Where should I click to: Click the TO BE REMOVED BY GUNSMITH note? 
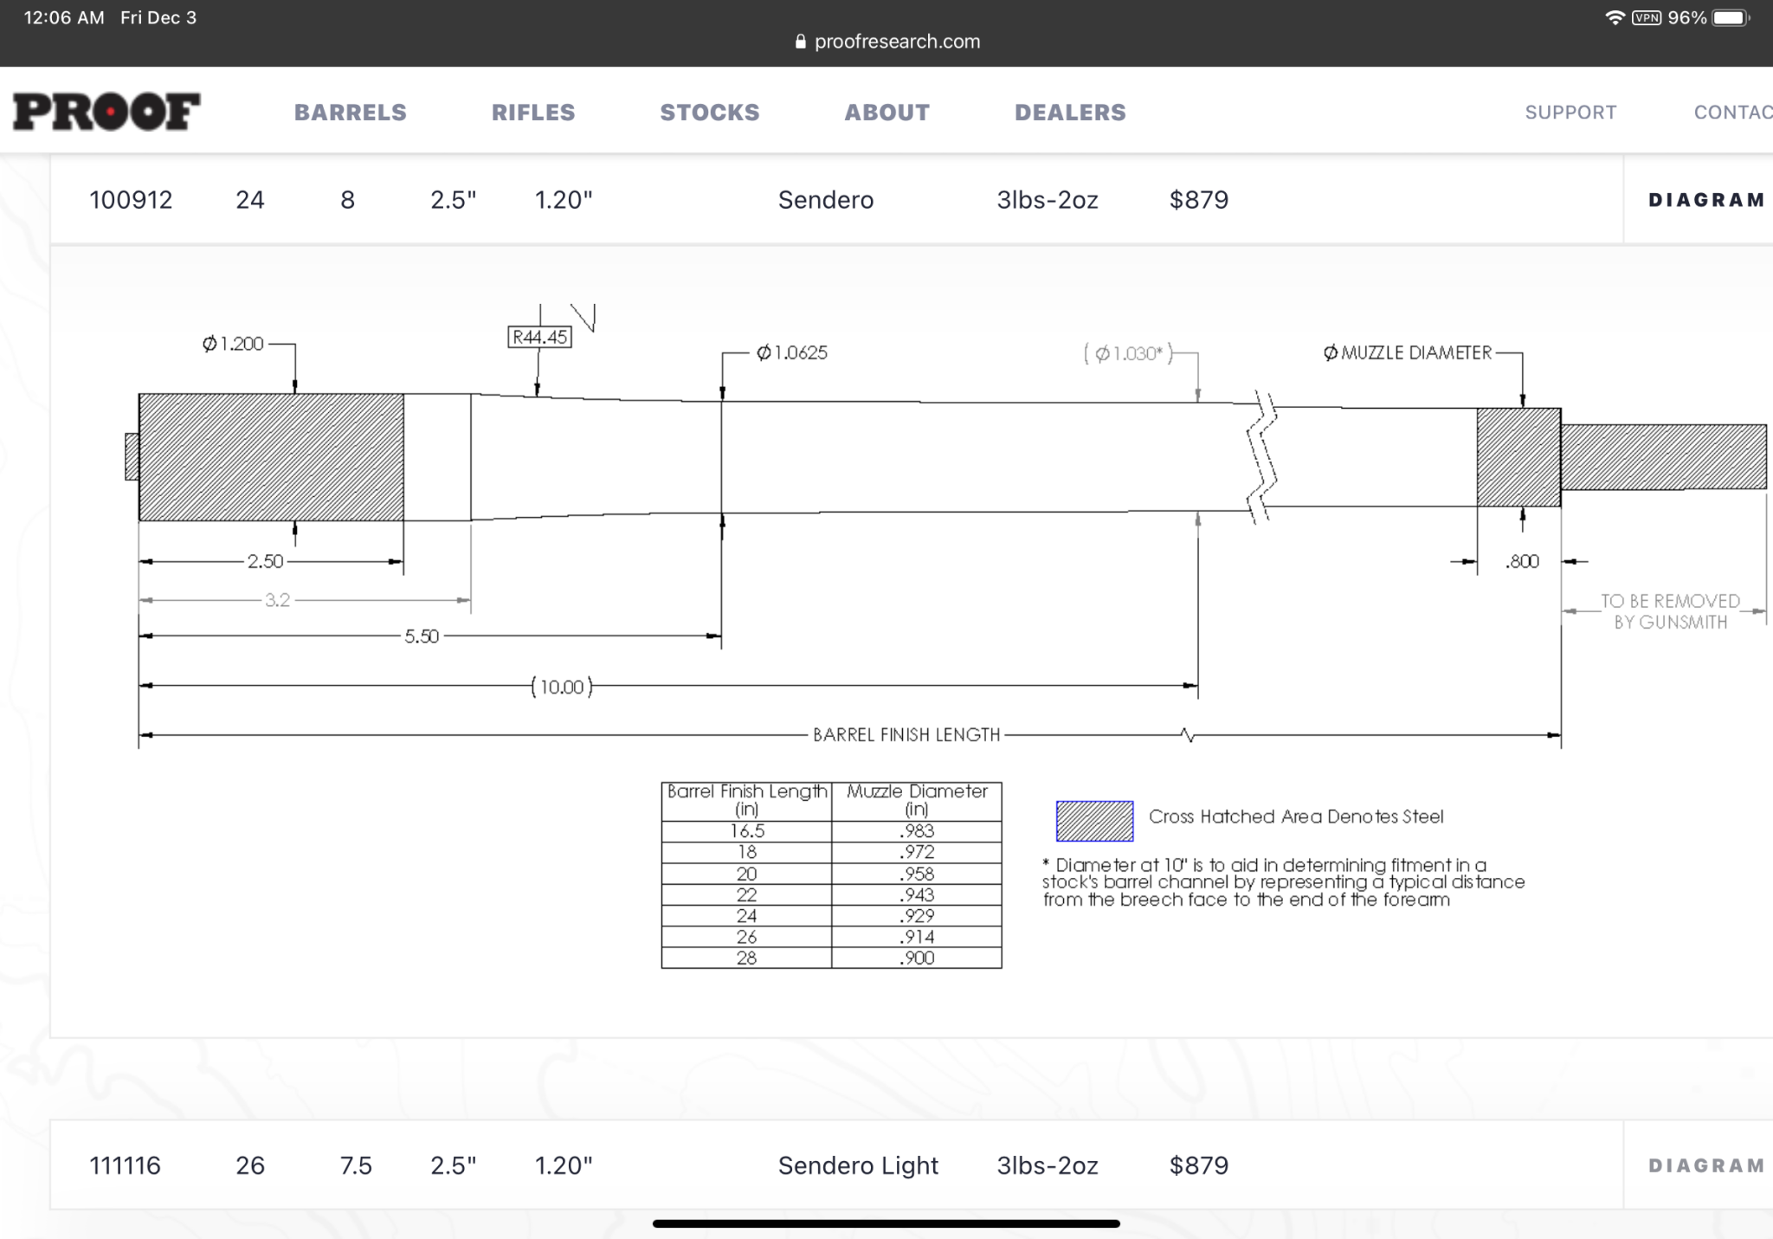coord(1670,611)
